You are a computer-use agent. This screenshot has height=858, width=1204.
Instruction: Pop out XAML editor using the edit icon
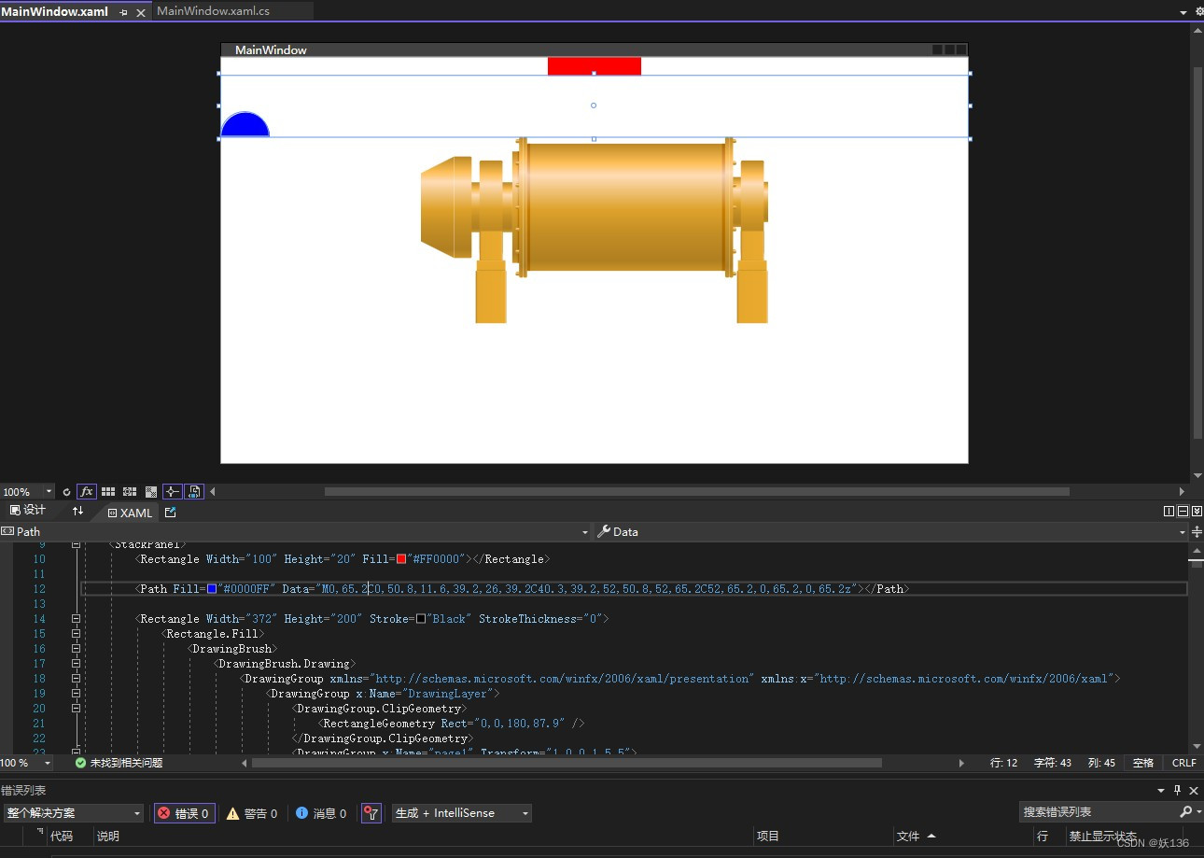(170, 512)
